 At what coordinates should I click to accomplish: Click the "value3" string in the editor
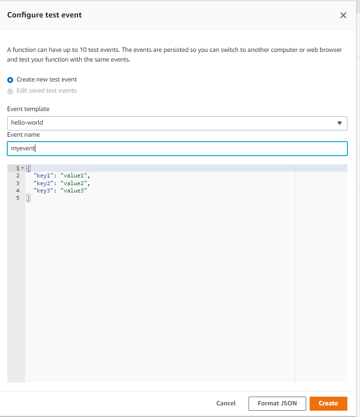pyautogui.click(x=74, y=191)
